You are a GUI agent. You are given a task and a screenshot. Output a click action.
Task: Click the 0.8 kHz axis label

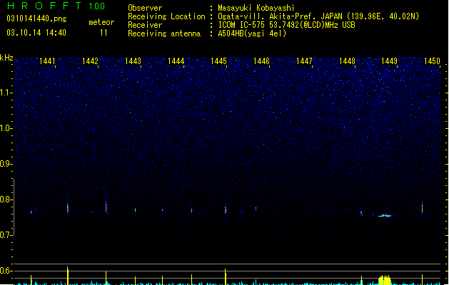click(x=6, y=199)
